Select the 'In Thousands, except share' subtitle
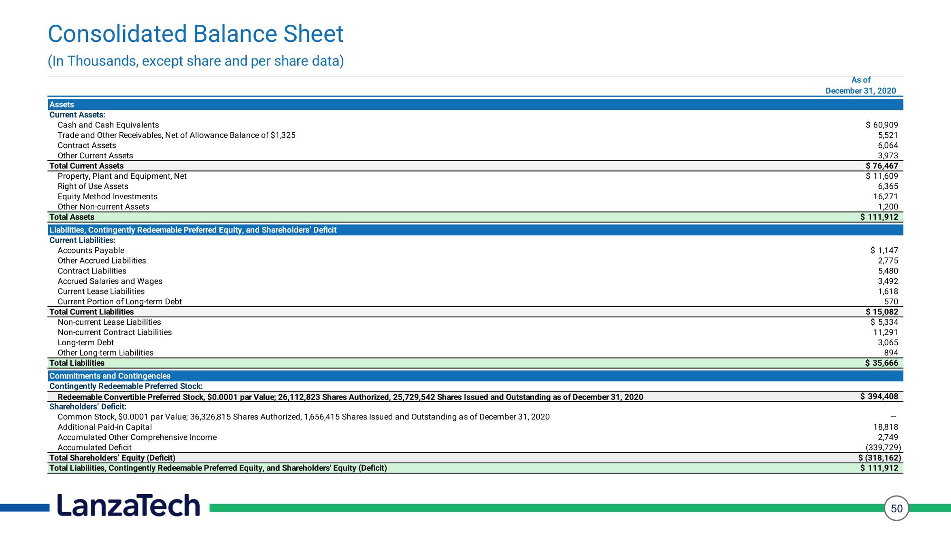The width and height of the screenshot is (951, 535). (x=196, y=61)
